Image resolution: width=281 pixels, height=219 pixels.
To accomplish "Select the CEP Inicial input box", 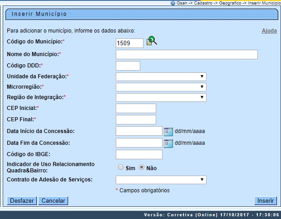I will click(136, 108).
